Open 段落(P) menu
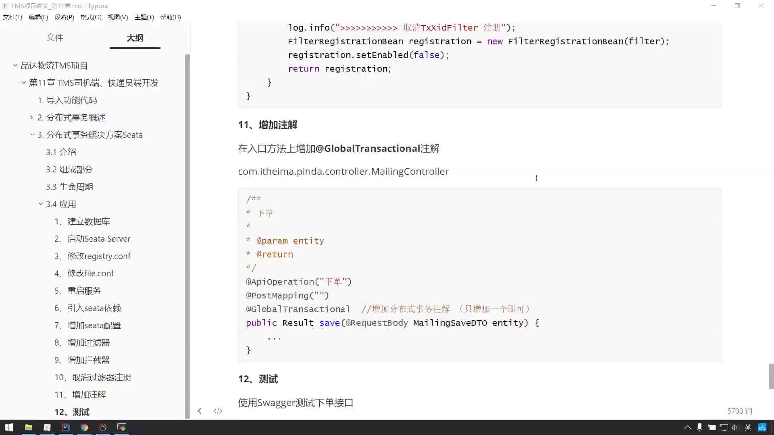774x435 pixels. point(64,17)
